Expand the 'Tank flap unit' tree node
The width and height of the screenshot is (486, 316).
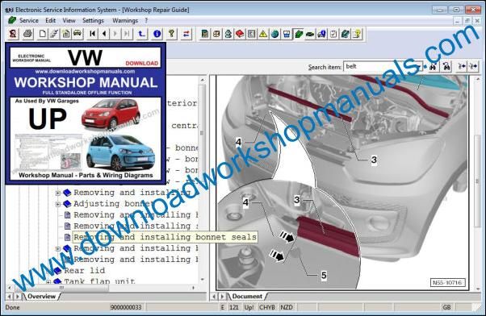[x=48, y=281]
